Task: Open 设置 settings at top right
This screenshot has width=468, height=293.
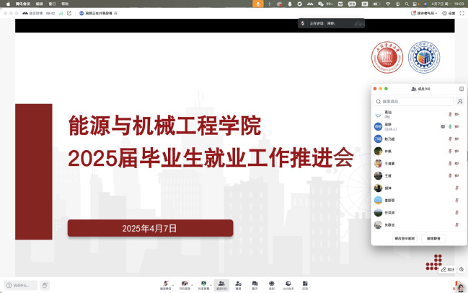Action: pos(449,13)
